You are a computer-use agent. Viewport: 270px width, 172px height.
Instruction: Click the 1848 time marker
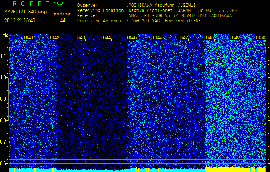click(x=209, y=37)
